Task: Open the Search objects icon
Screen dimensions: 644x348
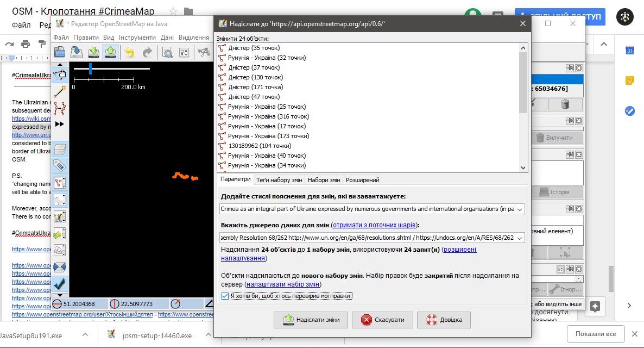Action: (x=167, y=52)
